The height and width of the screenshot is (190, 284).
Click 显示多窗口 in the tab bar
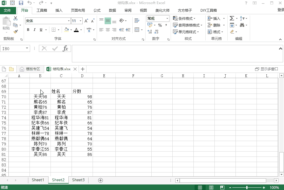[x=269, y=69]
